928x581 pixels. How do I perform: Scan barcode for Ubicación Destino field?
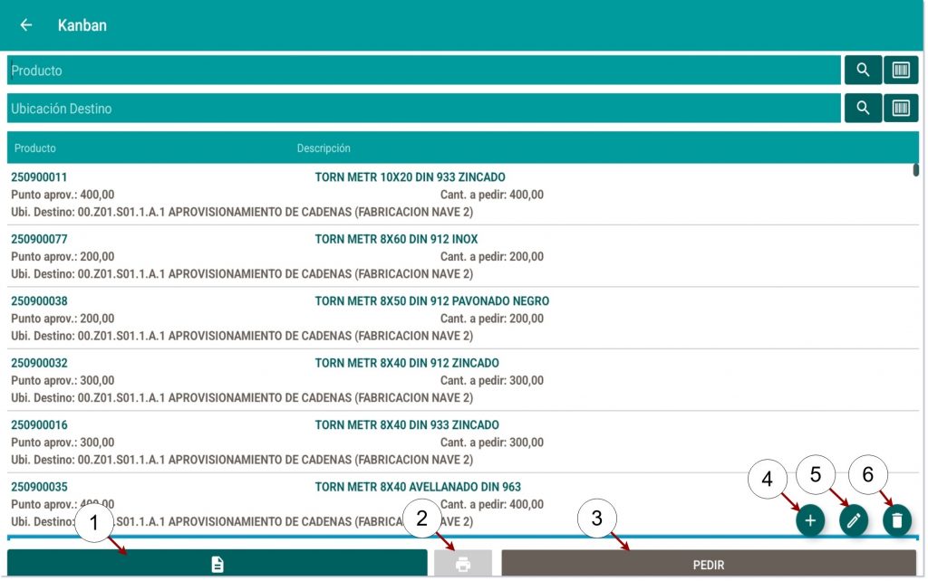[x=901, y=109]
